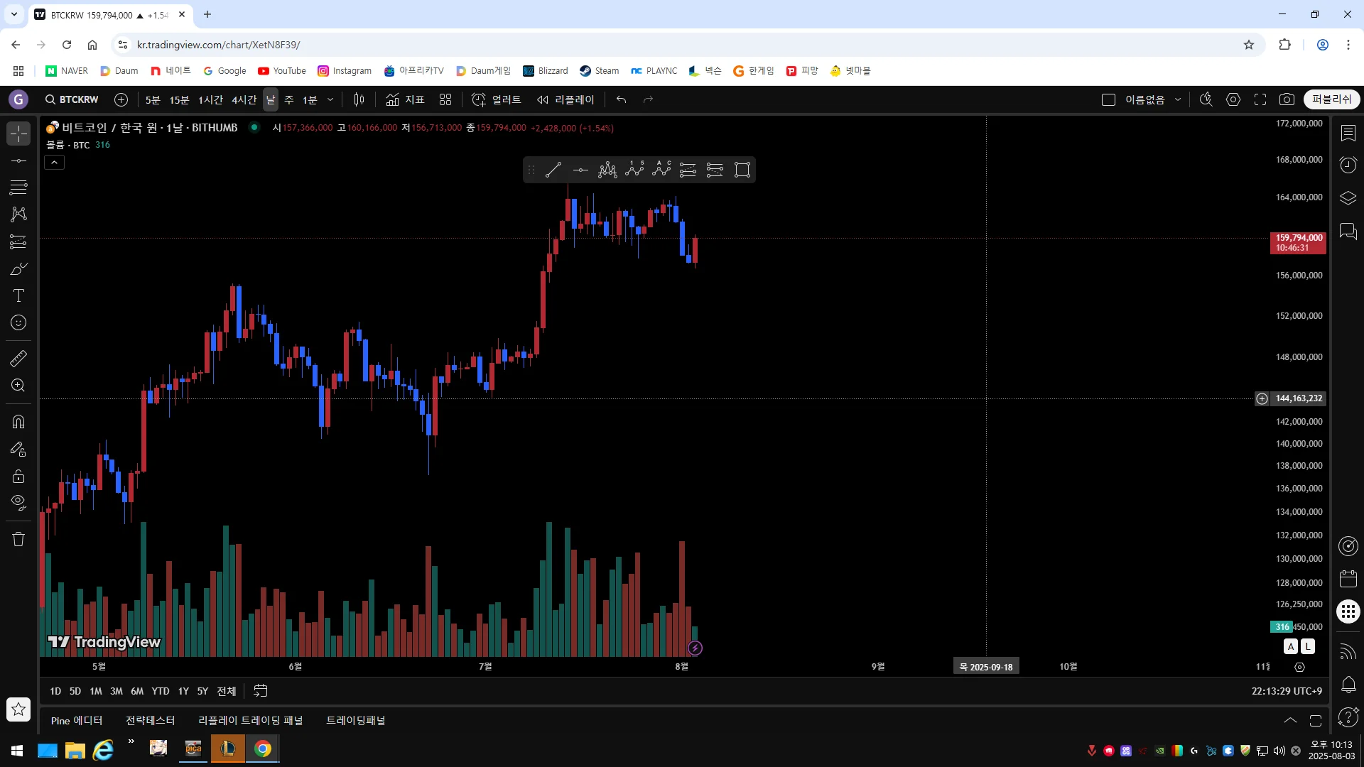The image size is (1364, 767).
Task: Open the chart type candles selector
Action: click(359, 99)
